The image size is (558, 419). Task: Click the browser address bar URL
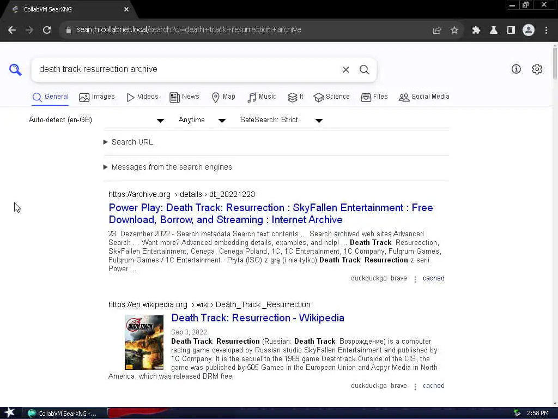(x=189, y=30)
